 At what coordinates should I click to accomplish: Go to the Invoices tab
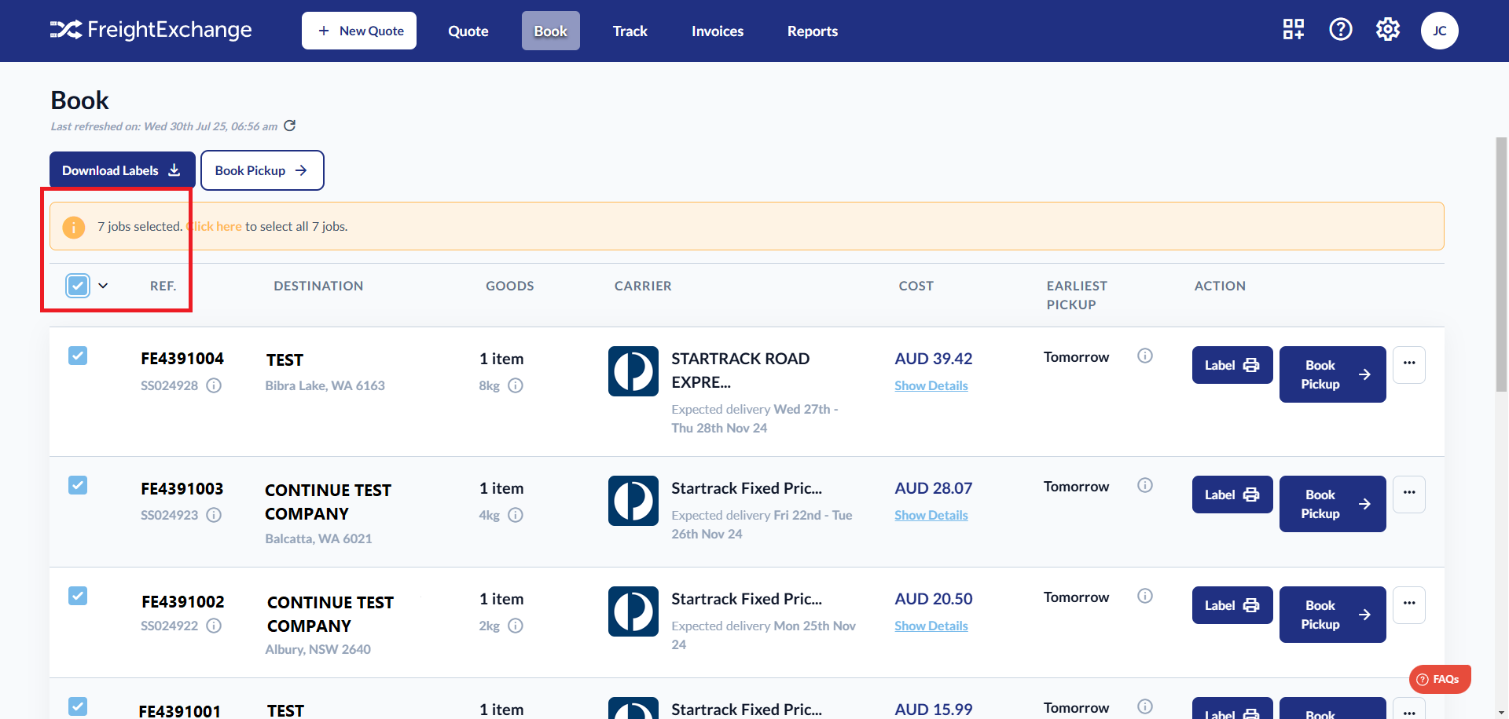pyautogui.click(x=718, y=31)
